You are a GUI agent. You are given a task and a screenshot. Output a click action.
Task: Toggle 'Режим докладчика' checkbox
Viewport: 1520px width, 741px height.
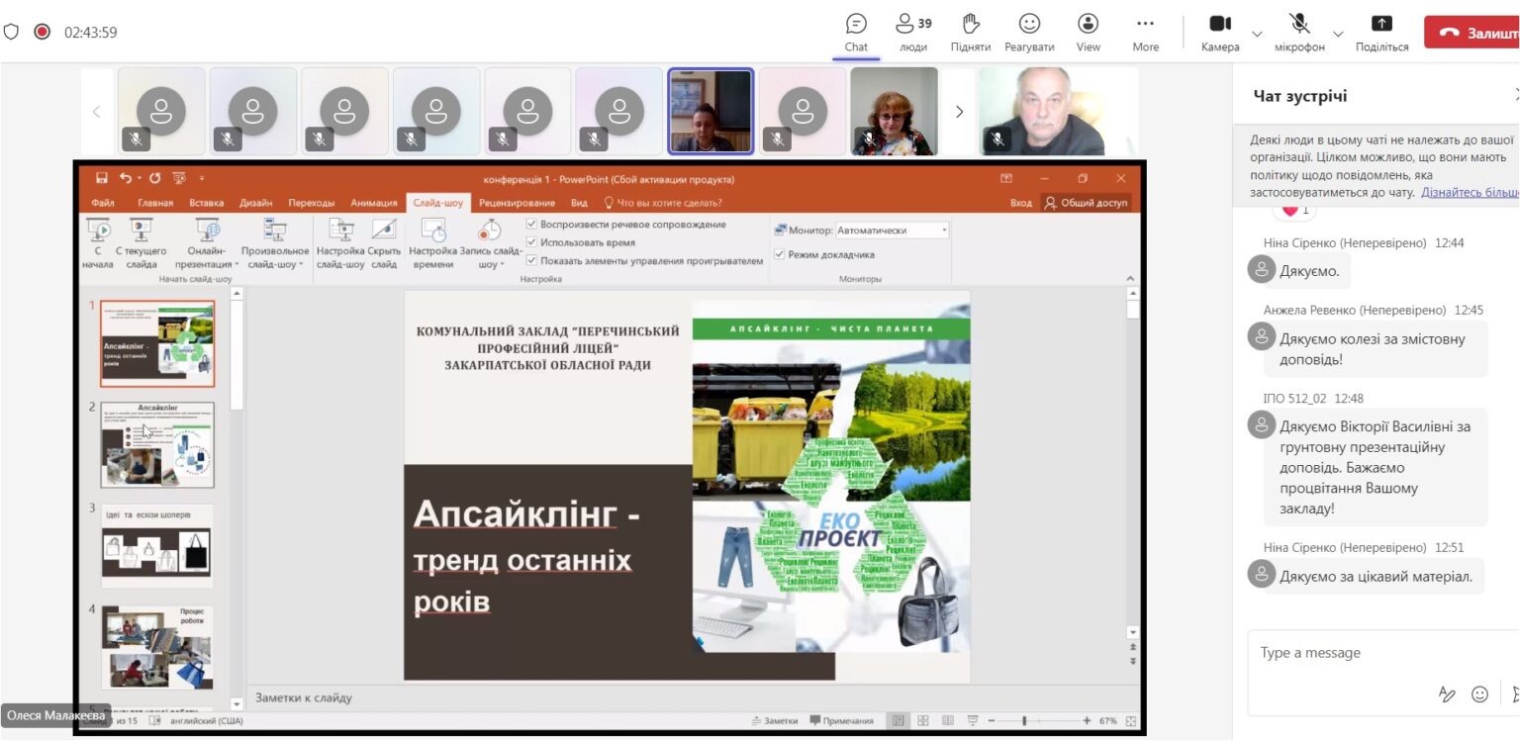pos(780,254)
